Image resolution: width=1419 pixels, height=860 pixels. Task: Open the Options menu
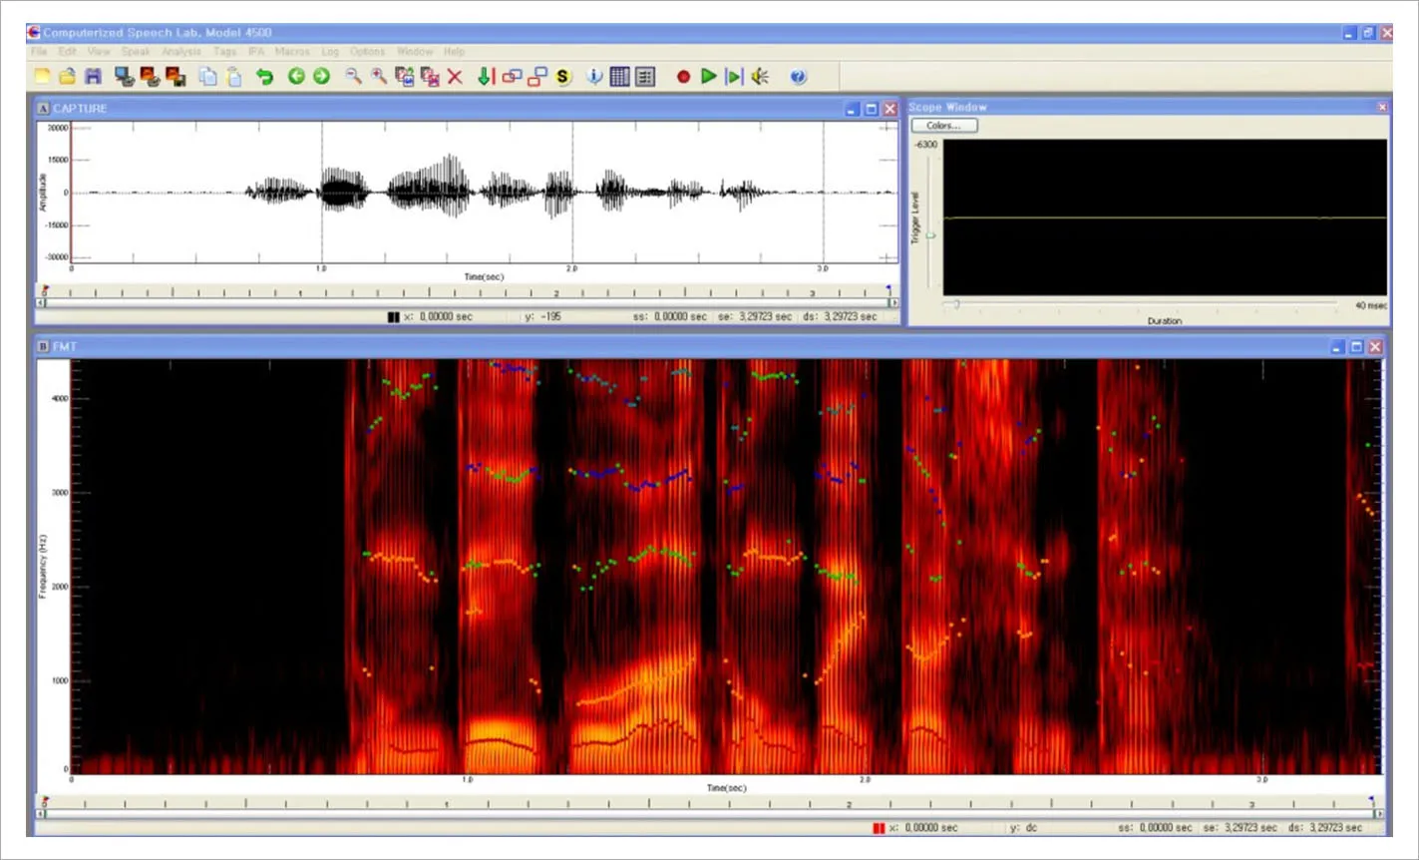click(367, 52)
